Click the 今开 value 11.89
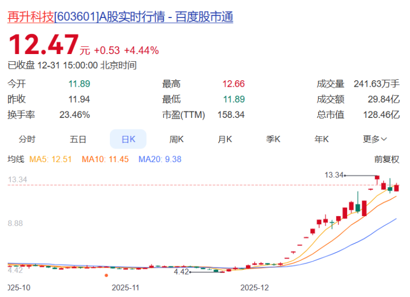Screen dimensions: 410x297 click(x=79, y=84)
